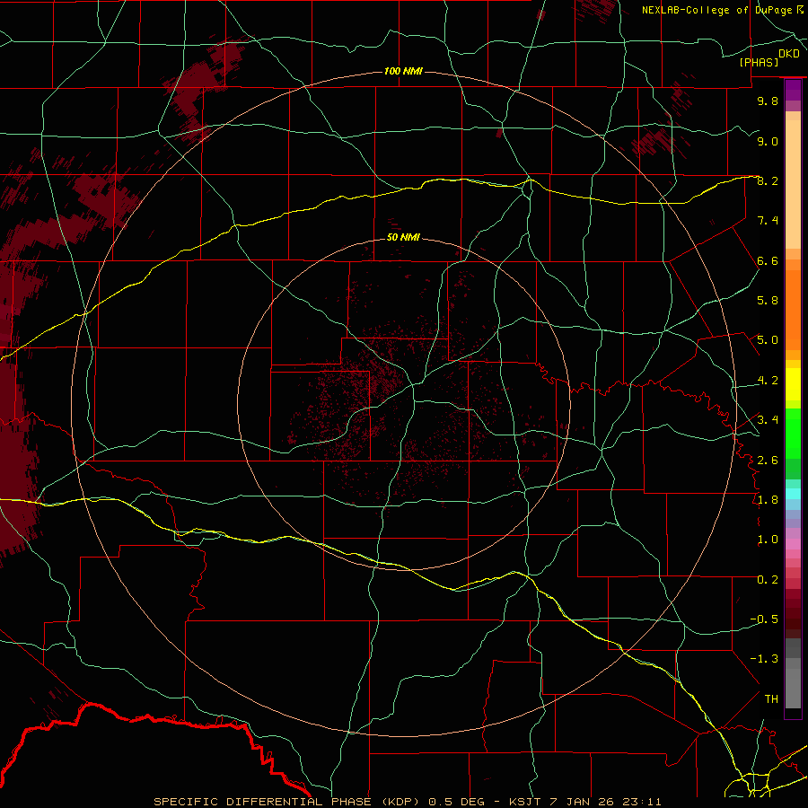Image resolution: width=808 pixels, height=808 pixels.
Task: Click the Specific Differential Phase KDP caption
Action: click(408, 802)
